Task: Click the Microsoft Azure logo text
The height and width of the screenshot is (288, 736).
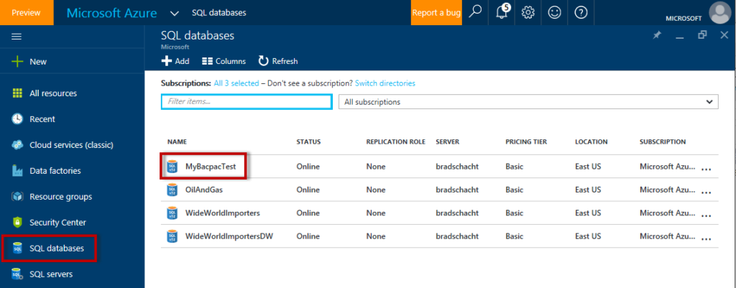Action: click(111, 13)
